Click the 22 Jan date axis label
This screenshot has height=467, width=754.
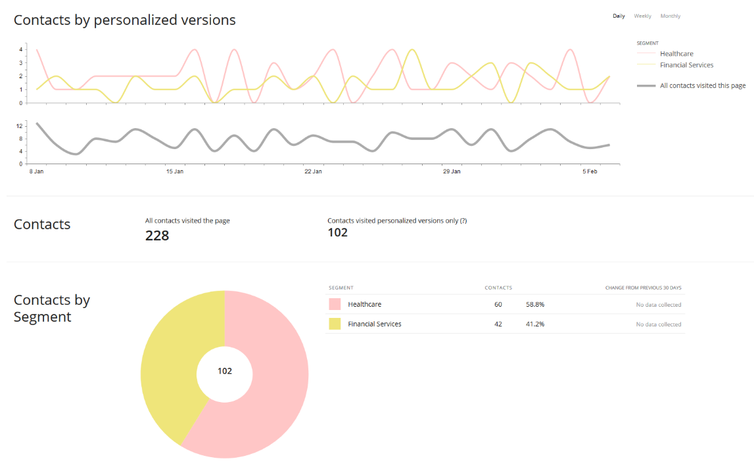pos(313,171)
